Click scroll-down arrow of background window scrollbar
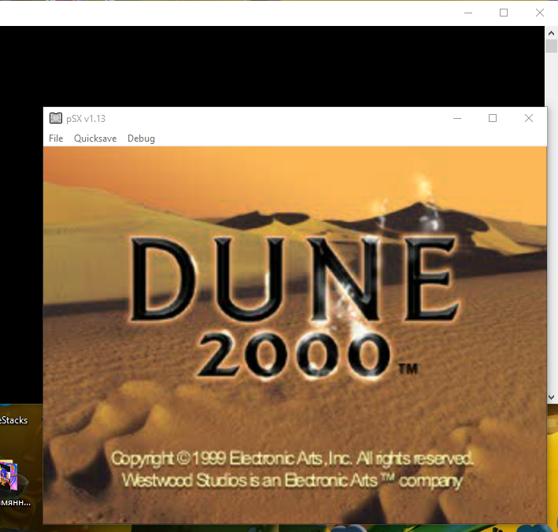Screen dimensions: 558x532 click(x=551, y=397)
